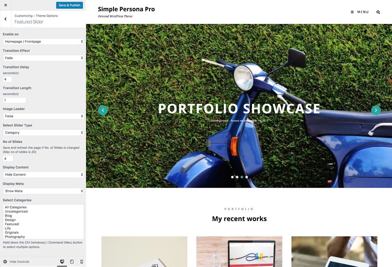Go back using the left chevron arrow
This screenshot has height=267, width=392.
5,19
